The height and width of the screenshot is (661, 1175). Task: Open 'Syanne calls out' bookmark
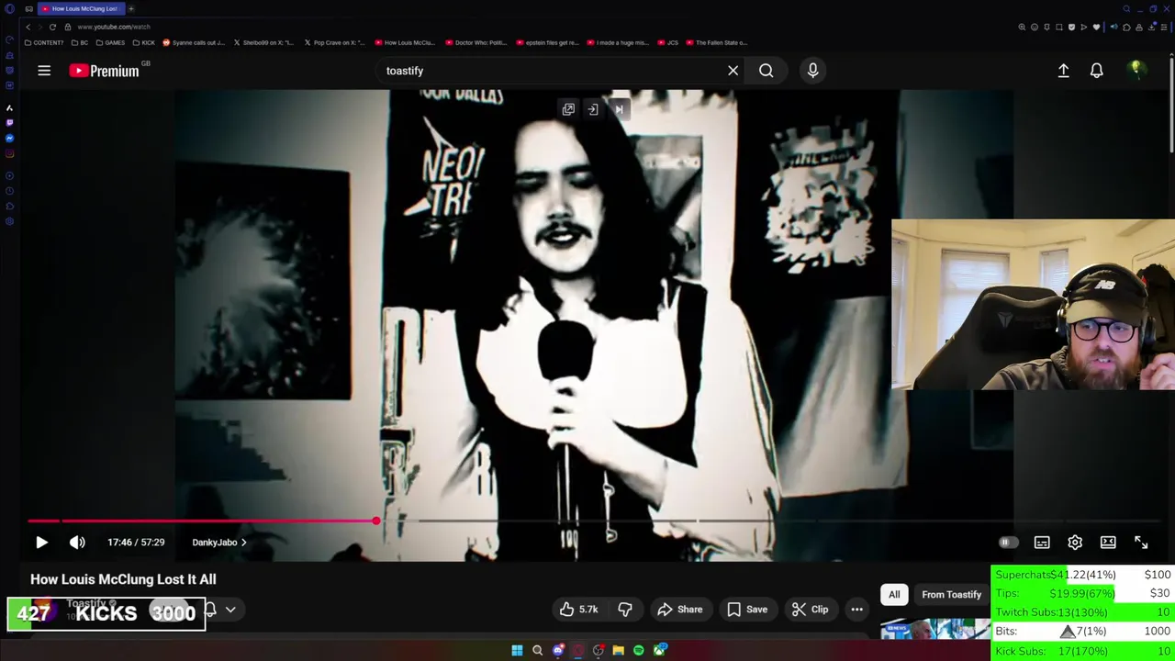[x=194, y=42]
